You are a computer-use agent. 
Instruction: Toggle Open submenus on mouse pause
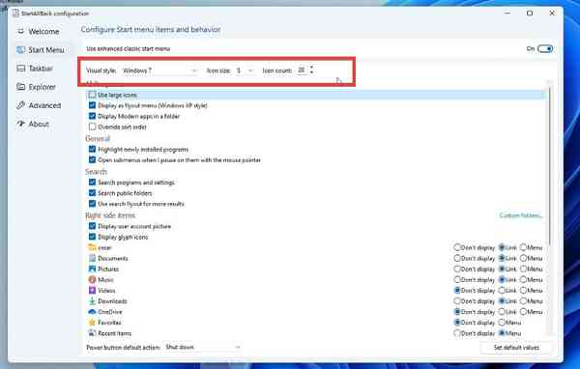click(93, 160)
